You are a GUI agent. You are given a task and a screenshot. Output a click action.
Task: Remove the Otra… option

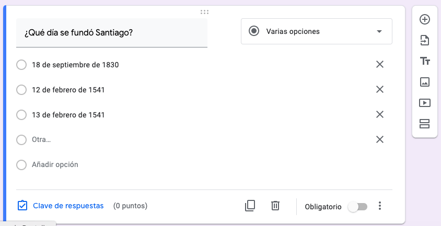pyautogui.click(x=380, y=139)
